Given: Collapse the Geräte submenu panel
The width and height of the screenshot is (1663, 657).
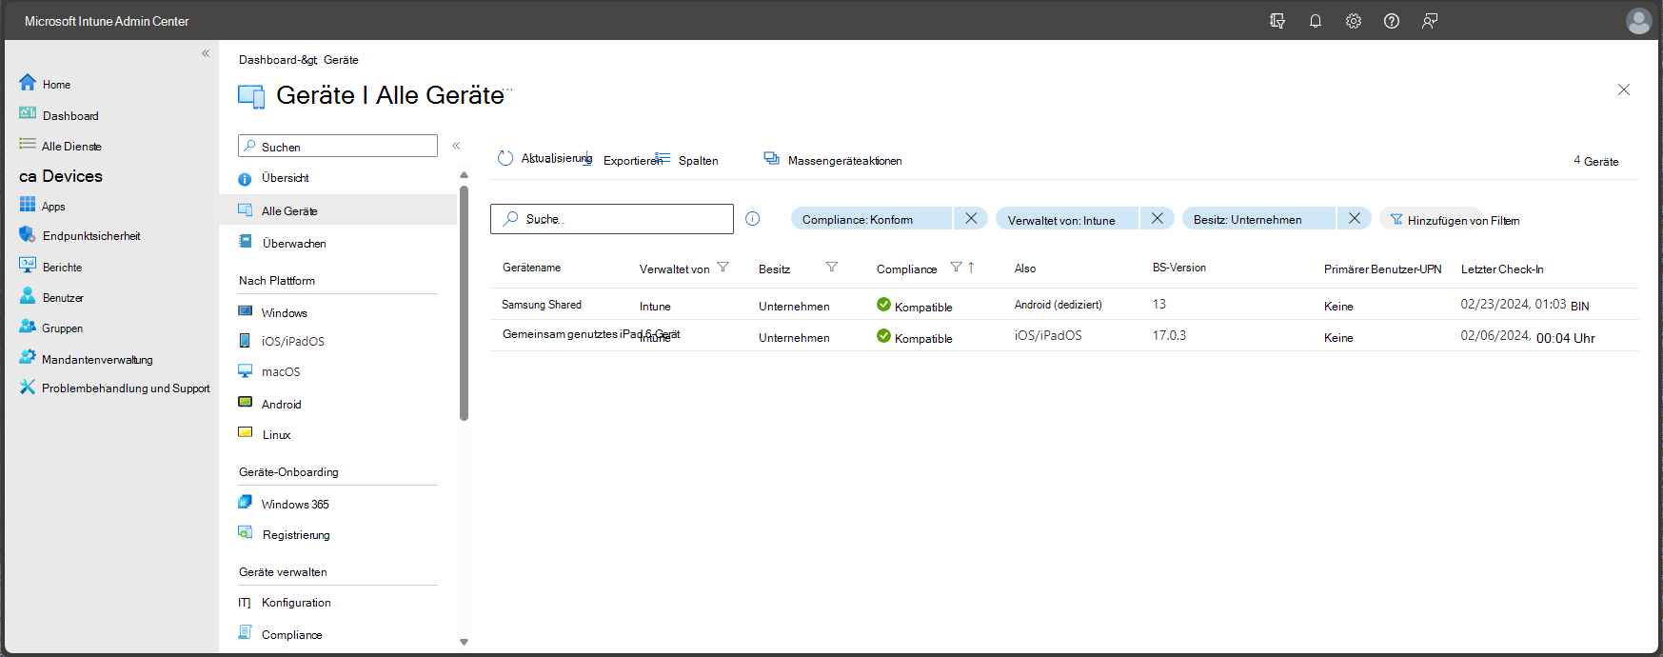Looking at the screenshot, I should click(x=456, y=146).
